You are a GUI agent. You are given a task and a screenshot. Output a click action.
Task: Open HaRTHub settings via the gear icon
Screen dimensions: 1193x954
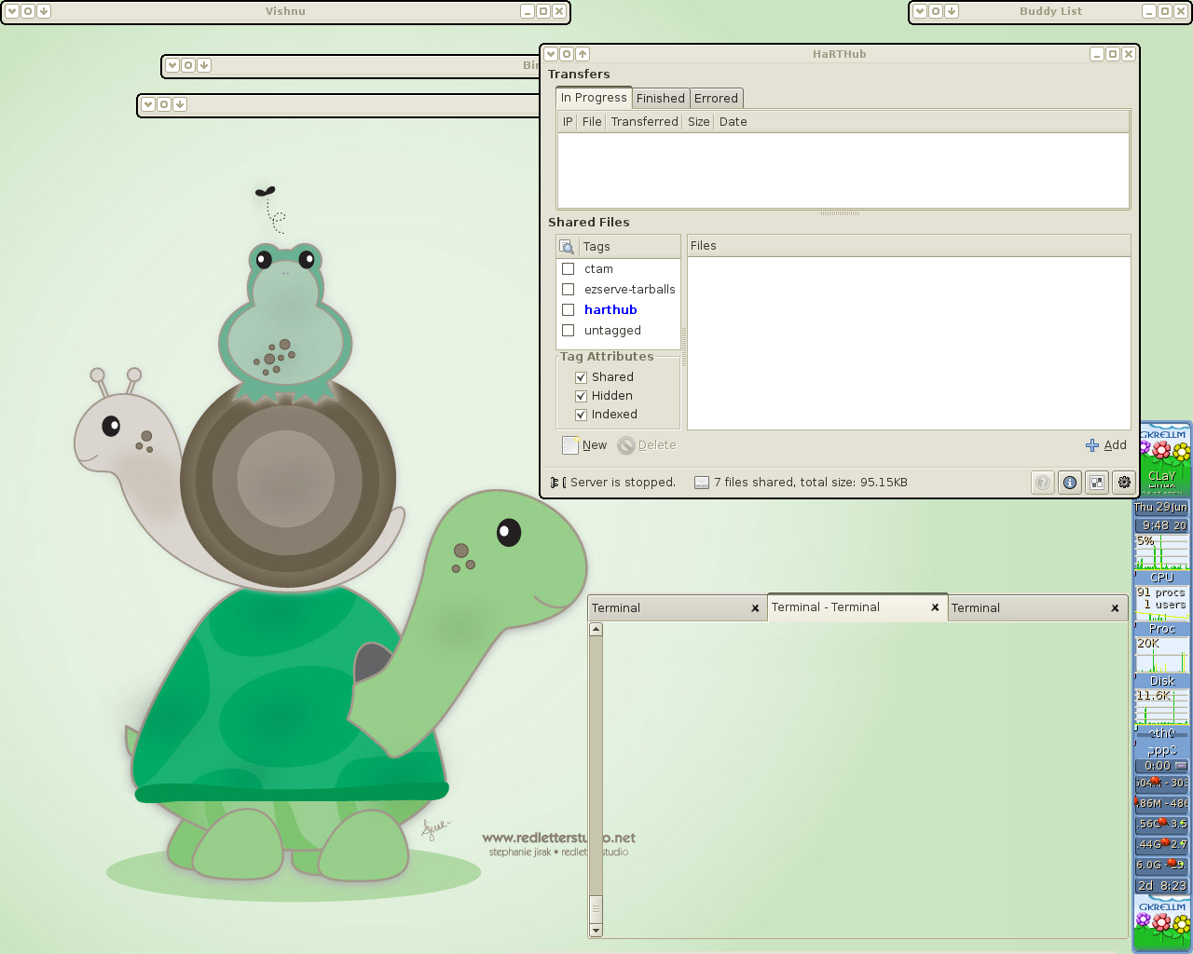pyautogui.click(x=1124, y=483)
